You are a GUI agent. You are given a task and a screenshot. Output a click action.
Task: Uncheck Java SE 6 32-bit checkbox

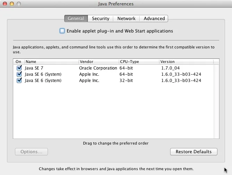(19, 81)
